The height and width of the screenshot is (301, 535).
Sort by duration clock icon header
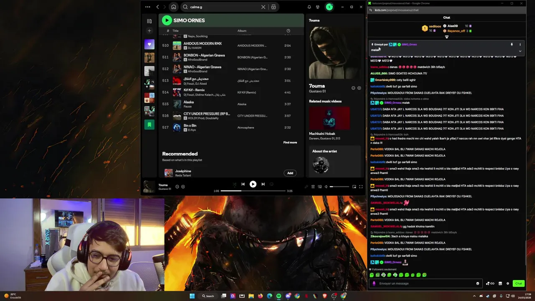point(288,31)
